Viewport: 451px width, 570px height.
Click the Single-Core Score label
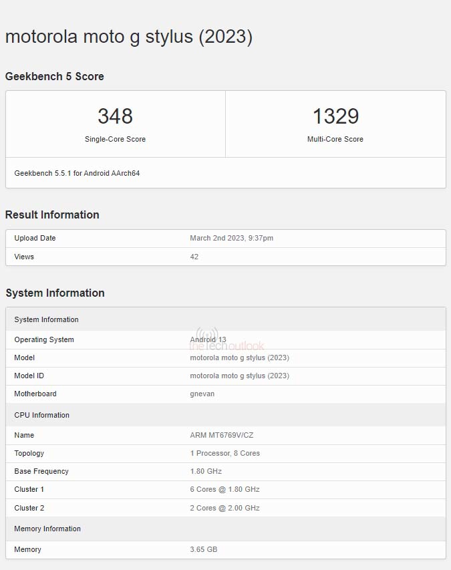(x=115, y=139)
